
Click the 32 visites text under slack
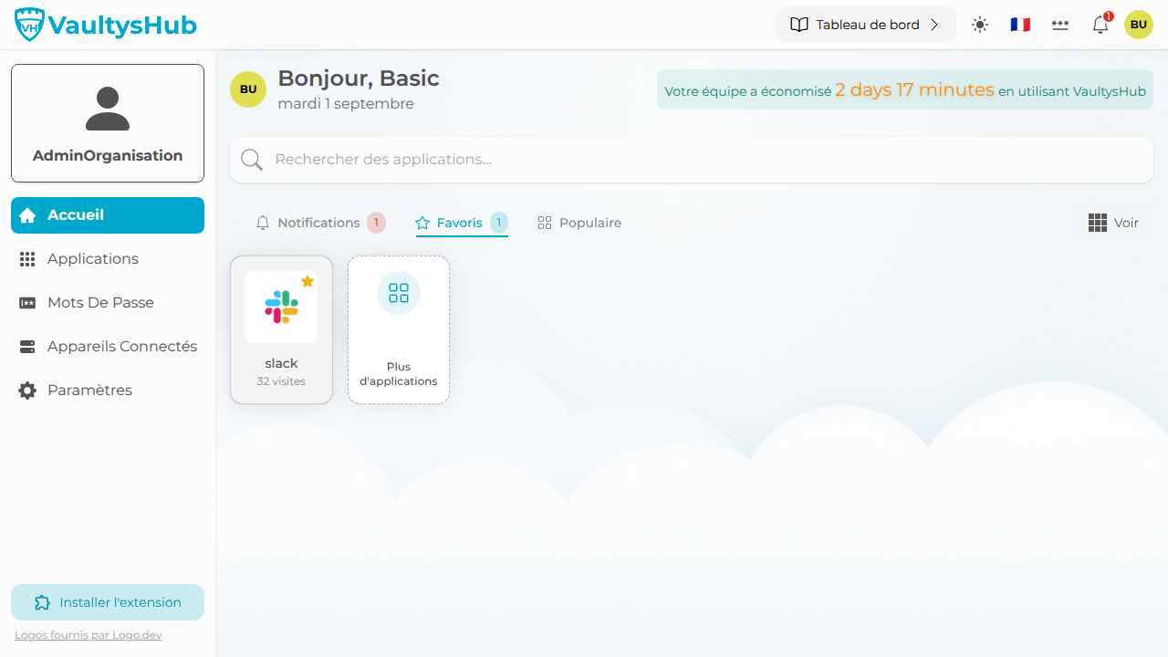point(281,381)
